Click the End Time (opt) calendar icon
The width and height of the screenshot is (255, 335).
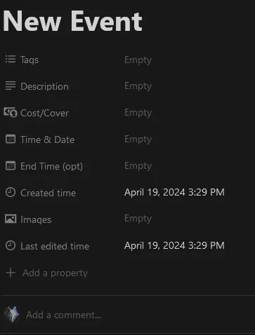(x=11, y=166)
